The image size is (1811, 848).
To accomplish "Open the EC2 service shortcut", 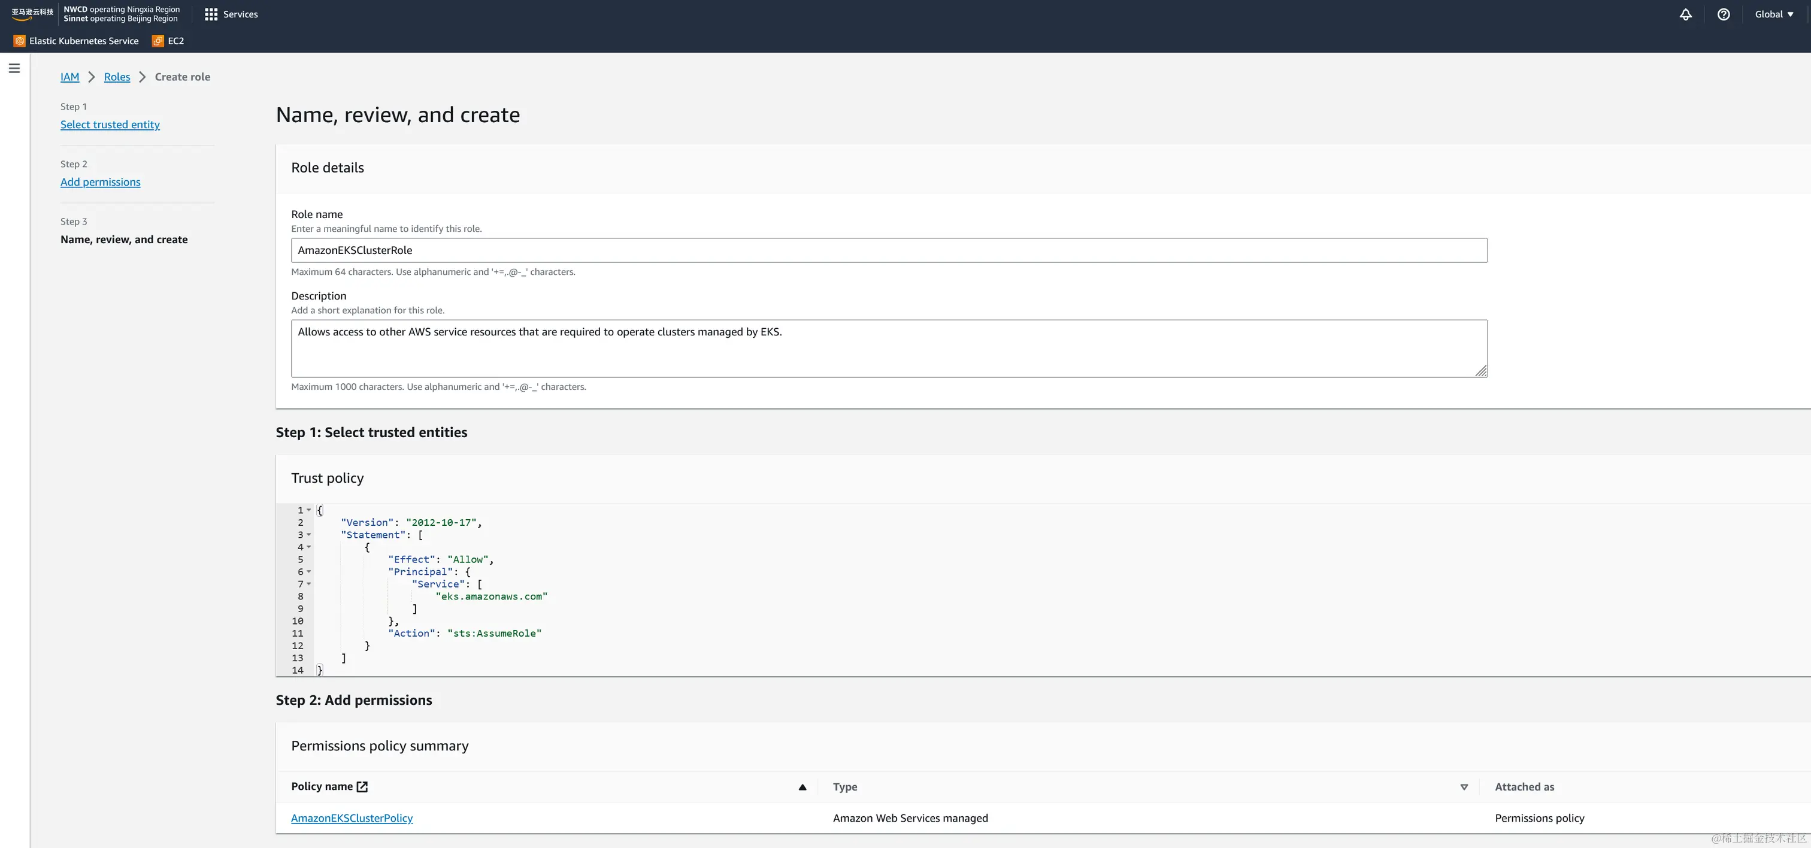I will pyautogui.click(x=168, y=41).
